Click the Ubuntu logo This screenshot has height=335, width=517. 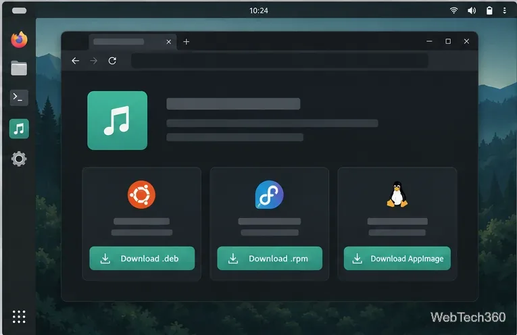[141, 195]
